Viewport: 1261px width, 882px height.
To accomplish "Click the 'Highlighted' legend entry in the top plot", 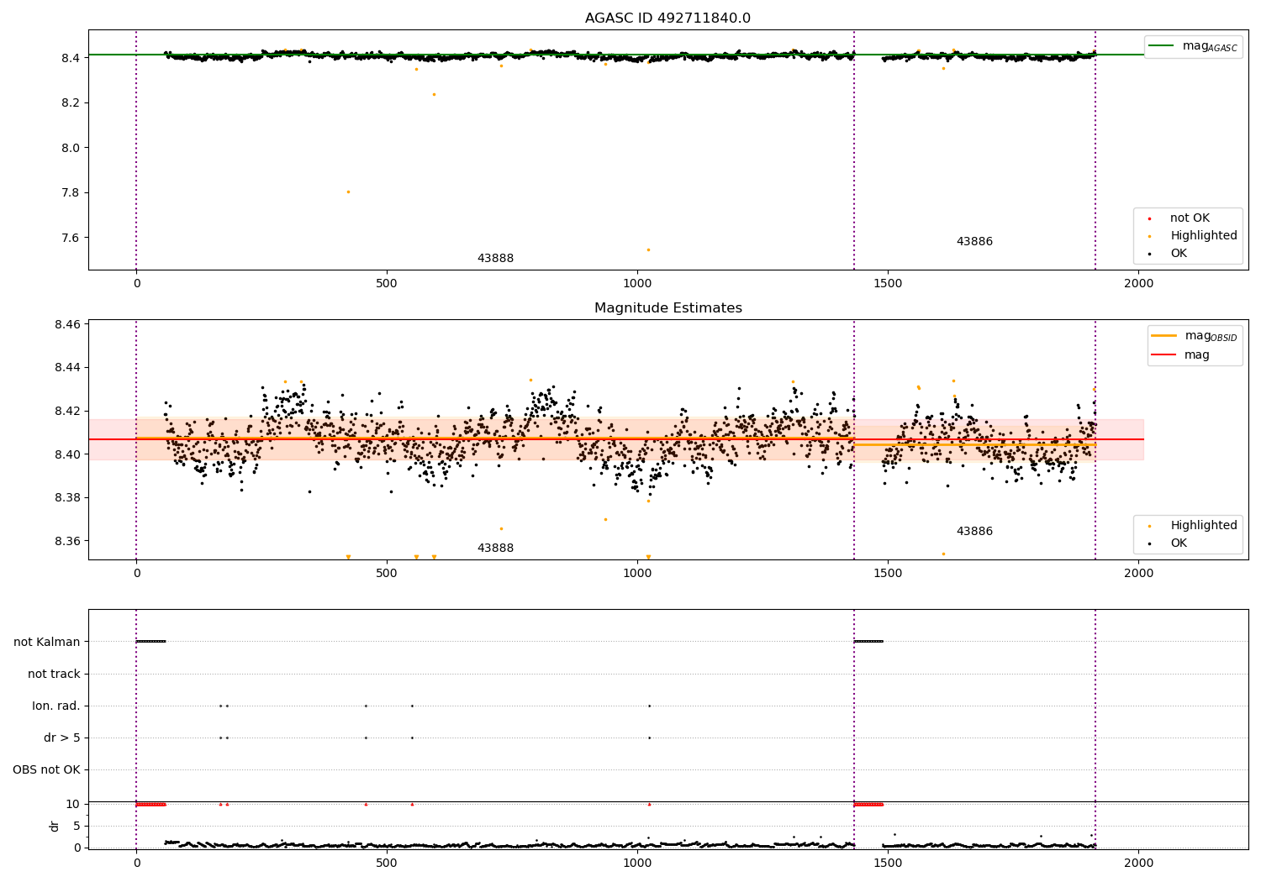I will 1192,236.
